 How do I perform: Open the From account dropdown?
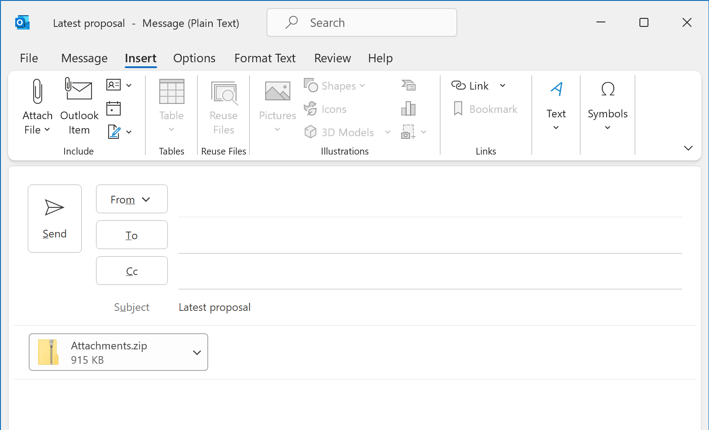[132, 199]
